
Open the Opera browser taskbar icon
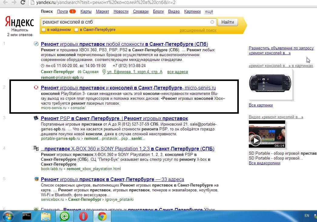83,216
